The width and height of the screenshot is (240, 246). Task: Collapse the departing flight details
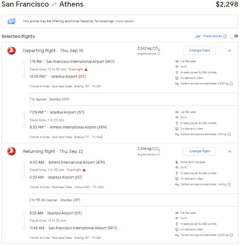pos(229,50)
